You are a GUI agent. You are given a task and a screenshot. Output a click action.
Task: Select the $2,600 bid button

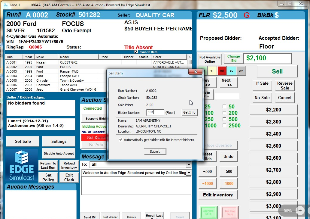point(273,158)
